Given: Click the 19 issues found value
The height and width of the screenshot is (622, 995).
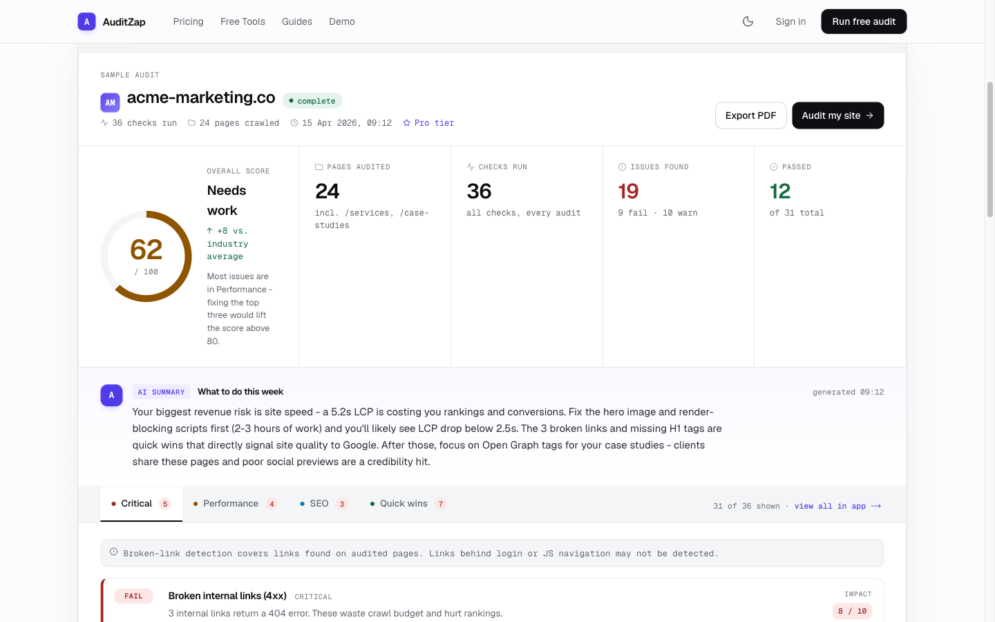Looking at the screenshot, I should click(x=628, y=191).
